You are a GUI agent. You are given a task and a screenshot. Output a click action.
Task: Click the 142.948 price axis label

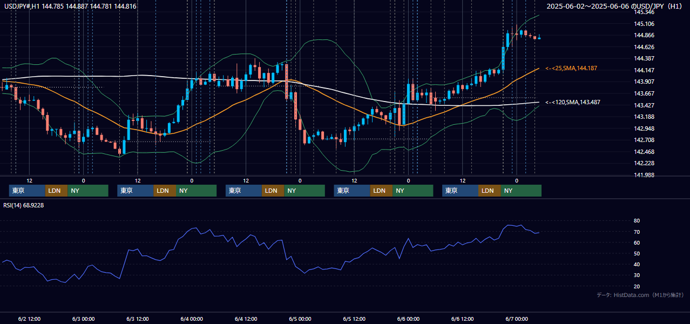tap(644, 129)
